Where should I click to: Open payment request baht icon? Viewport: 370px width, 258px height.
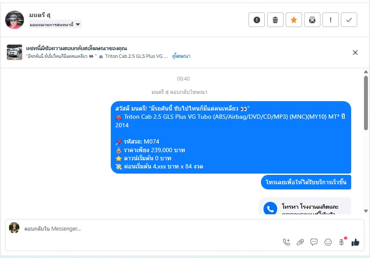341,242
